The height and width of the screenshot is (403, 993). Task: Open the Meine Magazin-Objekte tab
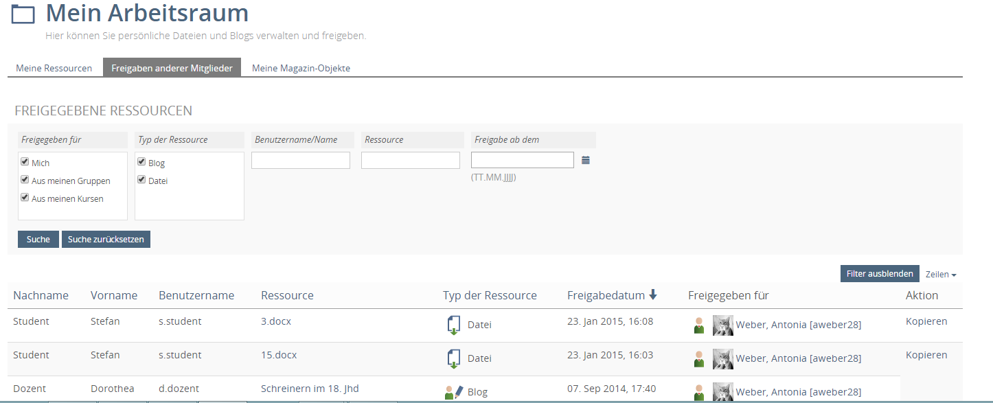[301, 68]
